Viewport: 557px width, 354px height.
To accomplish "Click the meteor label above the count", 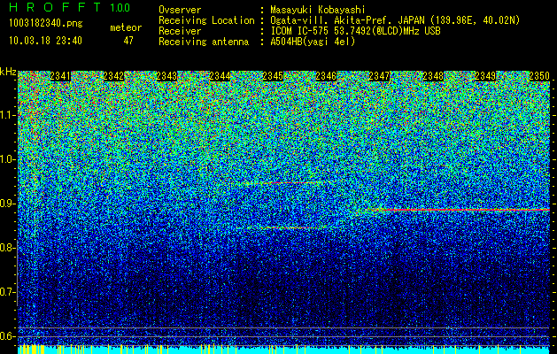I will [x=126, y=27].
